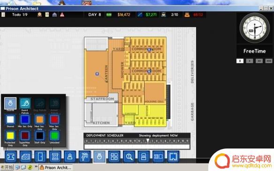
Task: Click the cashflow chart icon beside $7,271
Action: (x=140, y=15)
